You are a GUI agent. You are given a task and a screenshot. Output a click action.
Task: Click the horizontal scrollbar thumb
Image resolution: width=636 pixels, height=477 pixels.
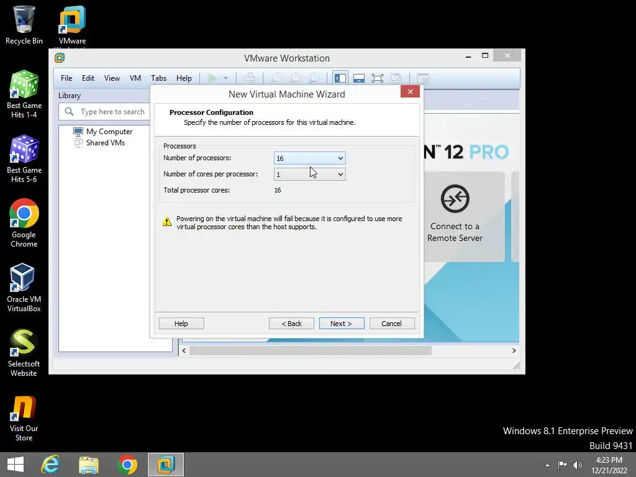311,350
